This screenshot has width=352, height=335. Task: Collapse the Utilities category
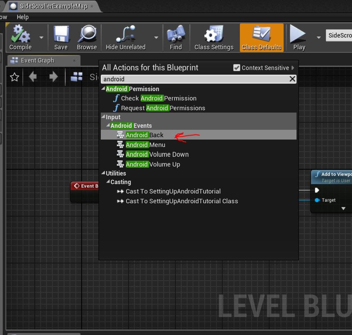103,173
